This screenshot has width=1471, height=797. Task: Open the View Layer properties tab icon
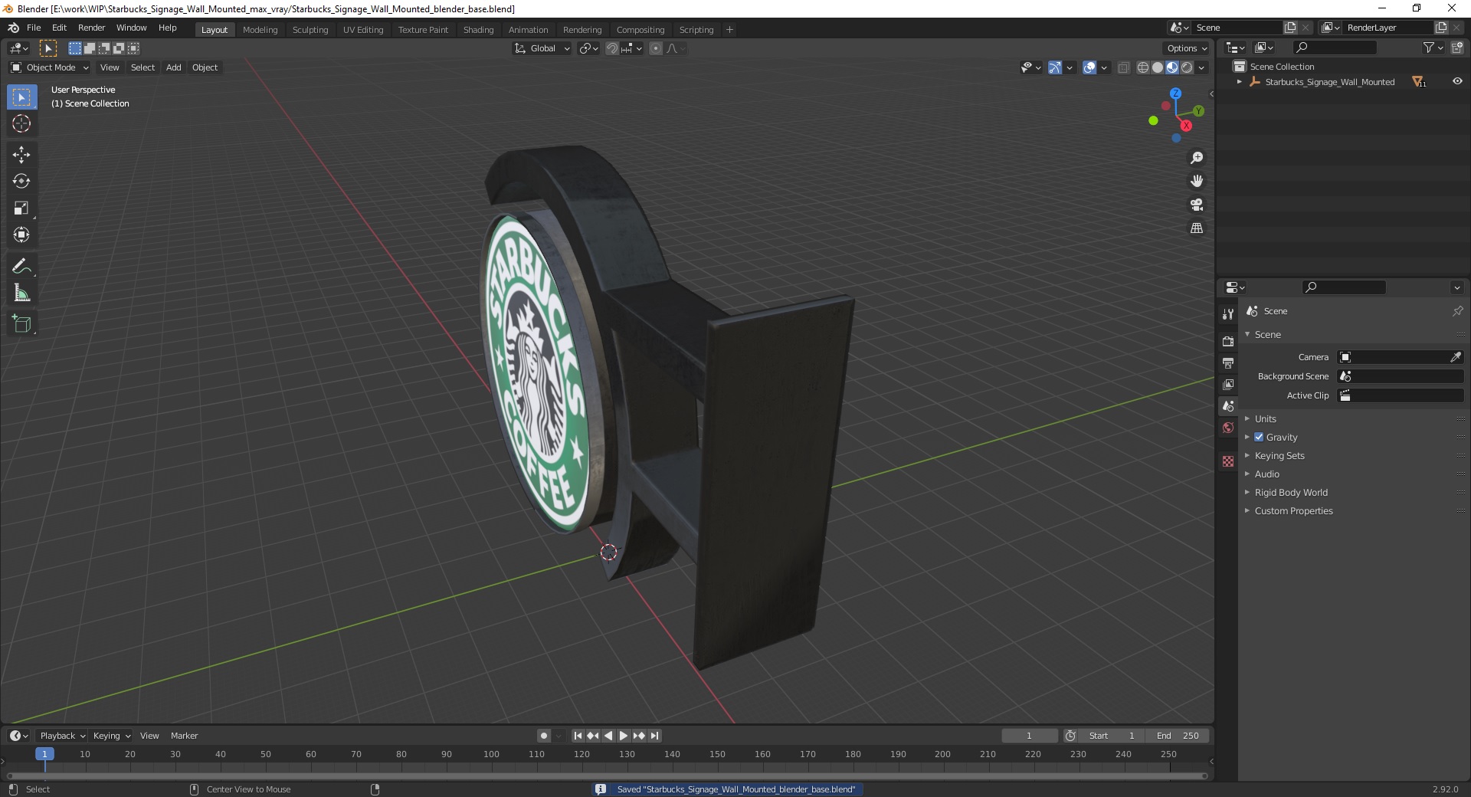tap(1228, 384)
